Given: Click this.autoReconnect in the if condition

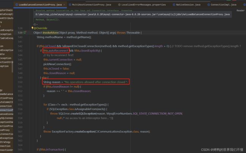Looking at the screenshot, I should (x=56, y=50).
